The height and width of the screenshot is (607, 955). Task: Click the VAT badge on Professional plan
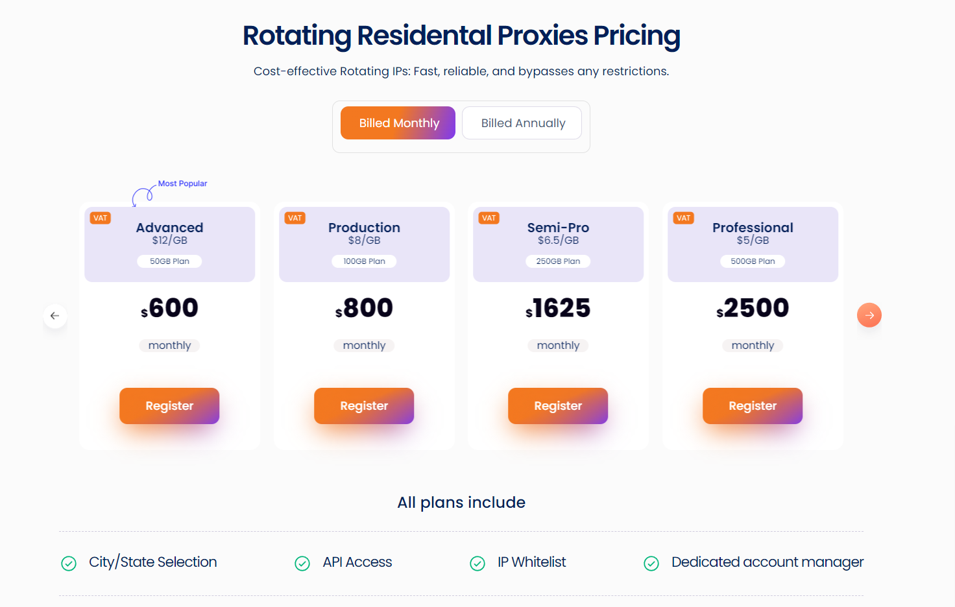[x=684, y=218]
